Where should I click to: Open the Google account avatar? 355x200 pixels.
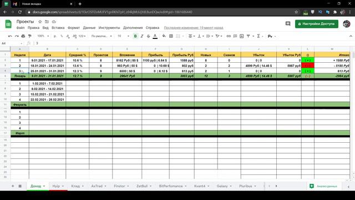point(347,23)
